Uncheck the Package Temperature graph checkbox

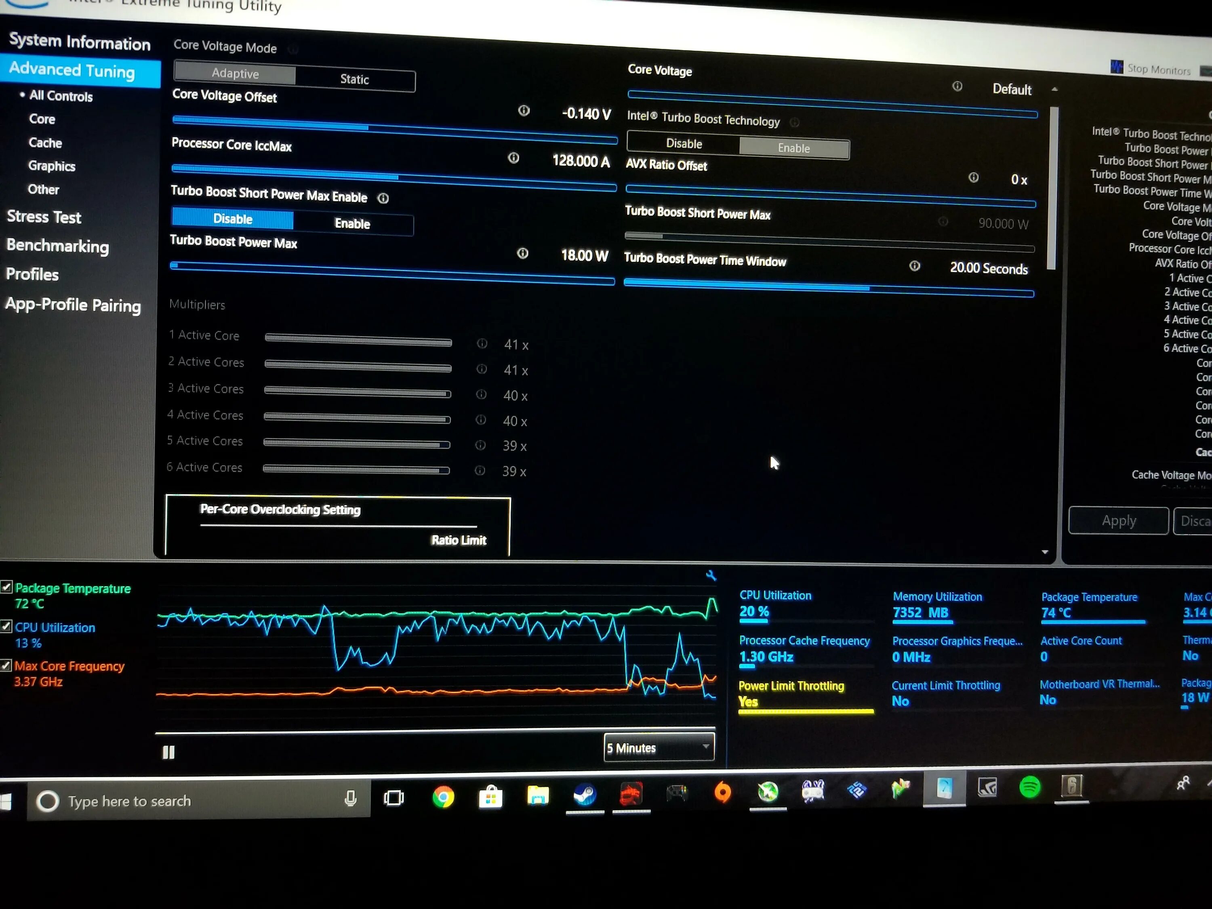click(x=6, y=587)
